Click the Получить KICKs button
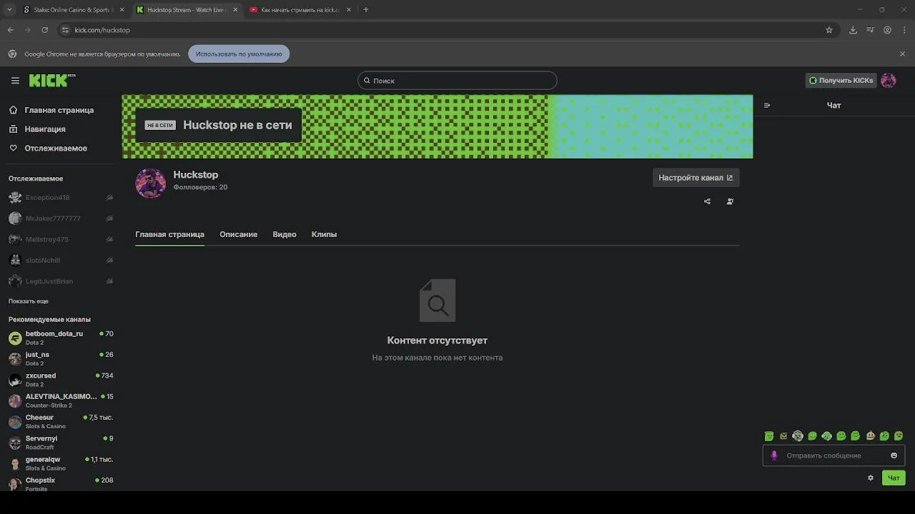Viewport: 915px width, 514px height. 841,81
